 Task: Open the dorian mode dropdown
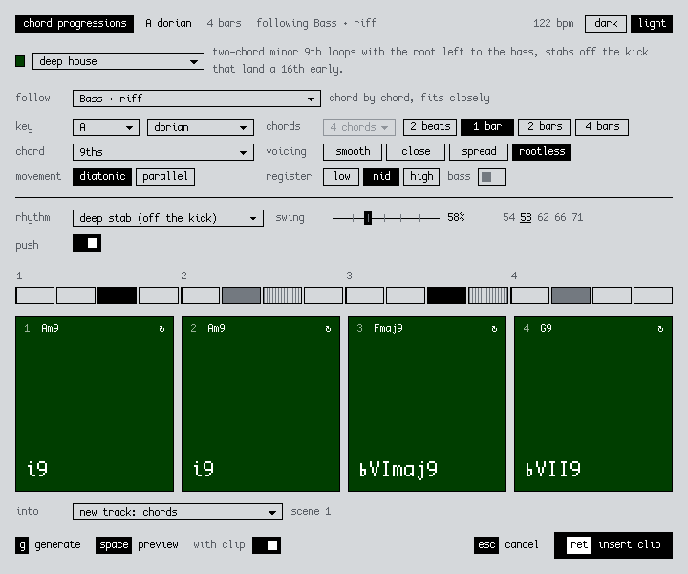[x=201, y=127]
